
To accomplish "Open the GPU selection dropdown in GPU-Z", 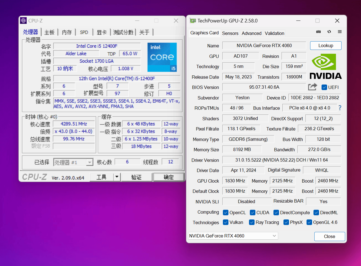I will (x=233, y=236).
